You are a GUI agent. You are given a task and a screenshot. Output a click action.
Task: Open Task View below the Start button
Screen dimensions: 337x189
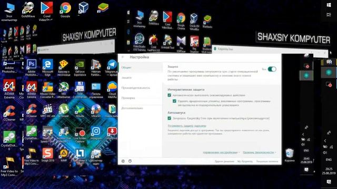coord(329,15)
